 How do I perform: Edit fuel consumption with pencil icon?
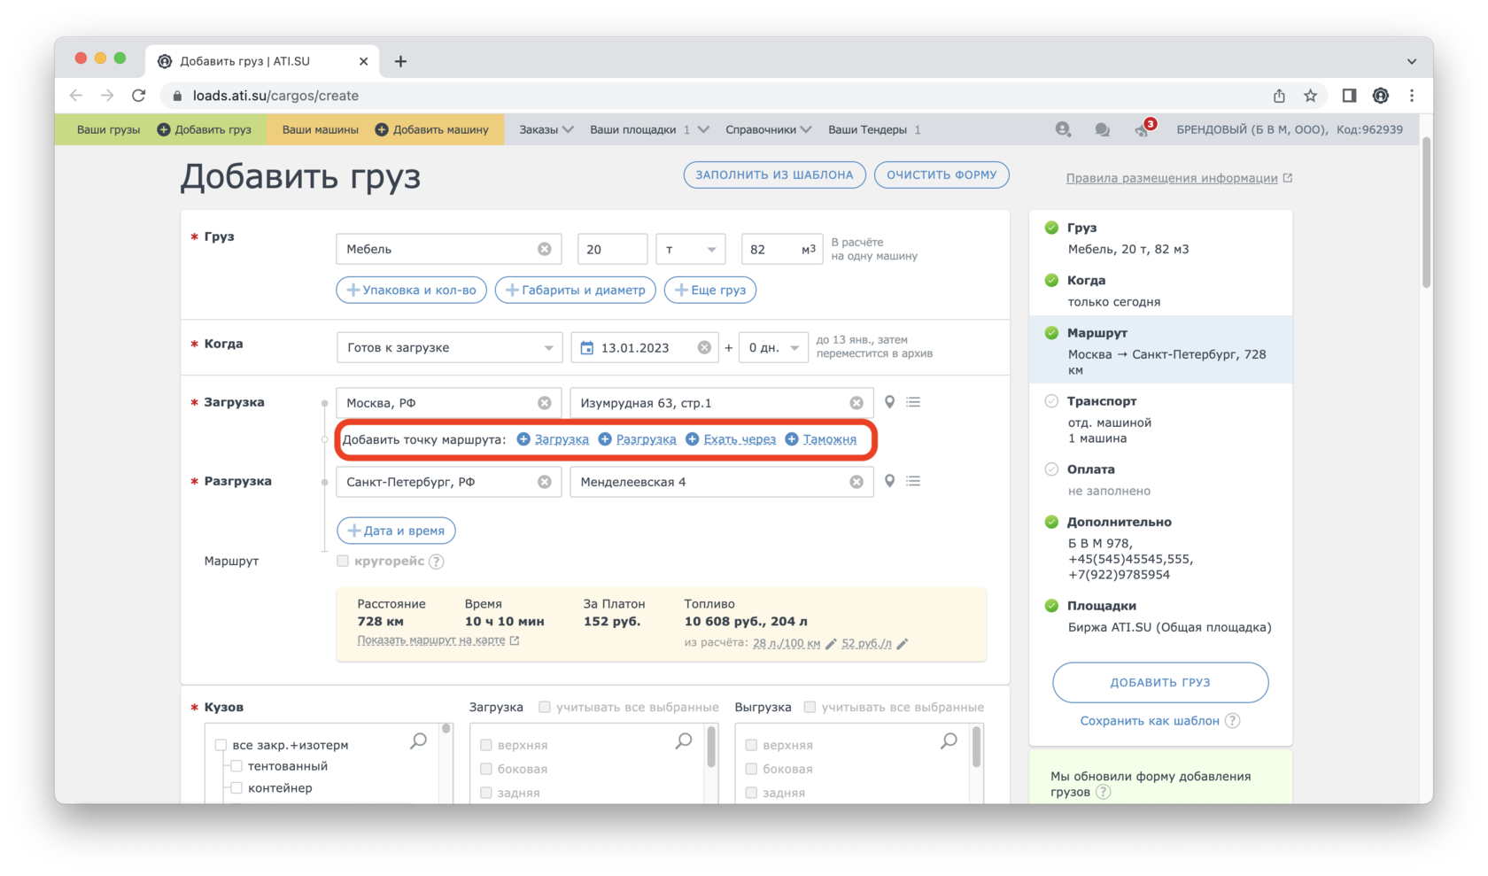coord(831,644)
